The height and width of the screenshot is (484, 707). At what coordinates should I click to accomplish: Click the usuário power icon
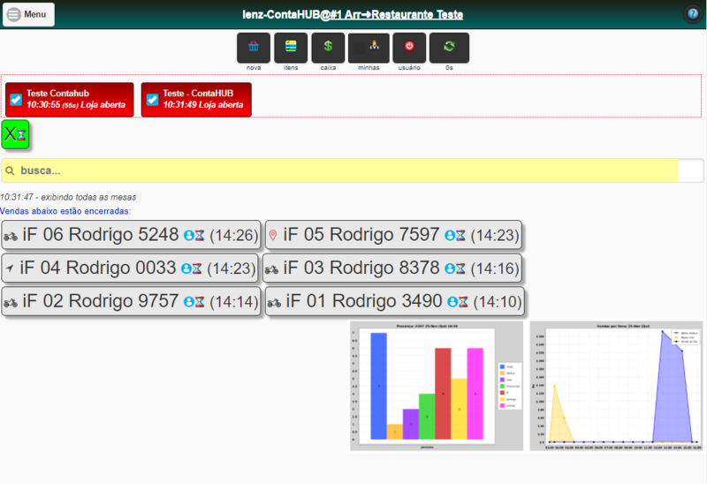click(x=409, y=48)
